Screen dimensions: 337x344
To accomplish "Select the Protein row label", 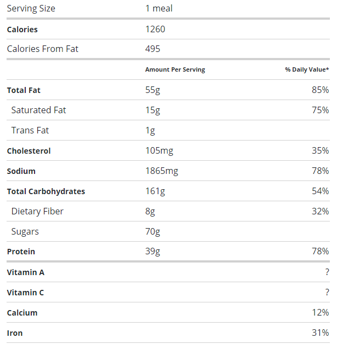I will tap(21, 252).
